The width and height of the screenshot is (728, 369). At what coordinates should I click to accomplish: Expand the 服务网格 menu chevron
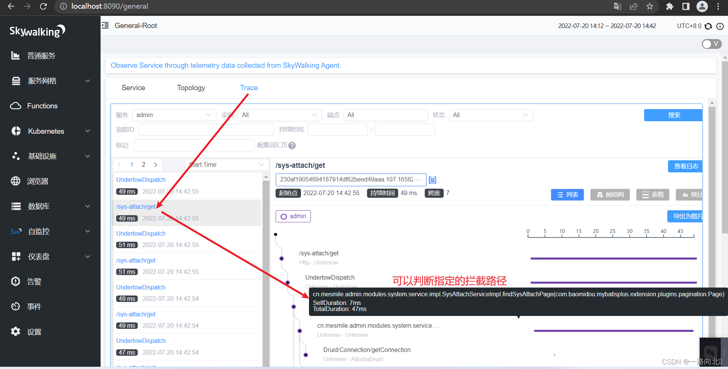[x=88, y=81]
